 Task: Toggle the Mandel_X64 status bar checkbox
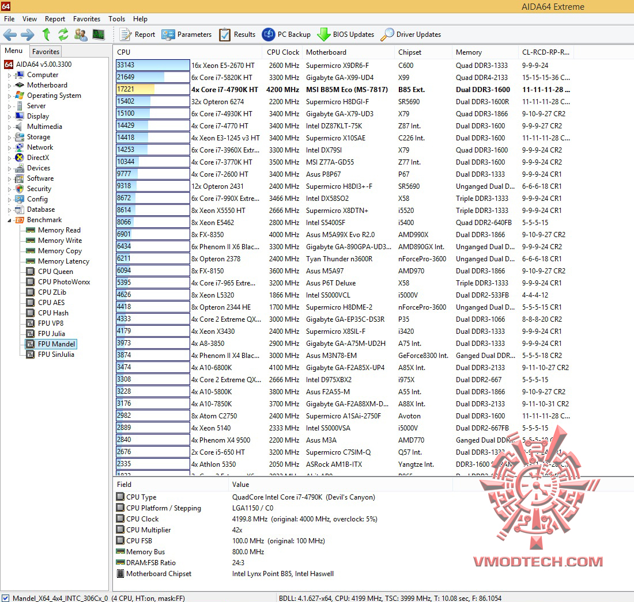5,598
